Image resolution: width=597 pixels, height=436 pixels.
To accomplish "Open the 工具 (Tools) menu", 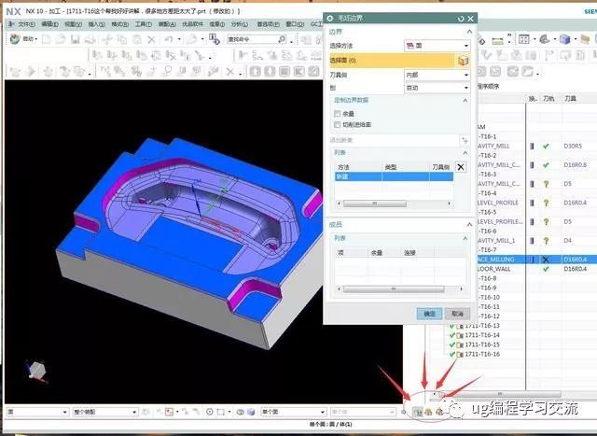I will click(143, 24).
